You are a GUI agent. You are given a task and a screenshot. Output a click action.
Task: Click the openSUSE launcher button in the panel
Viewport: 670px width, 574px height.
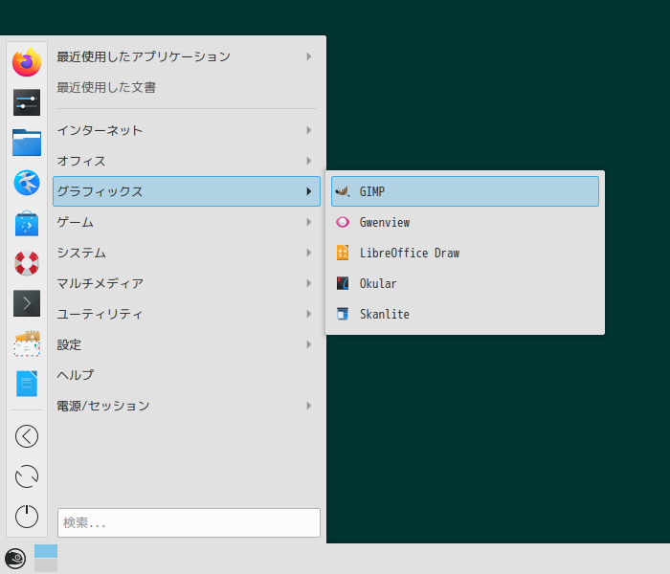pyautogui.click(x=15, y=559)
